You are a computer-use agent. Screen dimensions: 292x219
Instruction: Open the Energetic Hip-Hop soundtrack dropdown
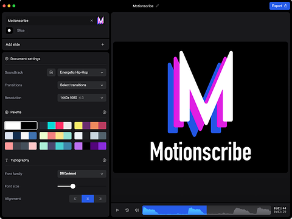82,72
